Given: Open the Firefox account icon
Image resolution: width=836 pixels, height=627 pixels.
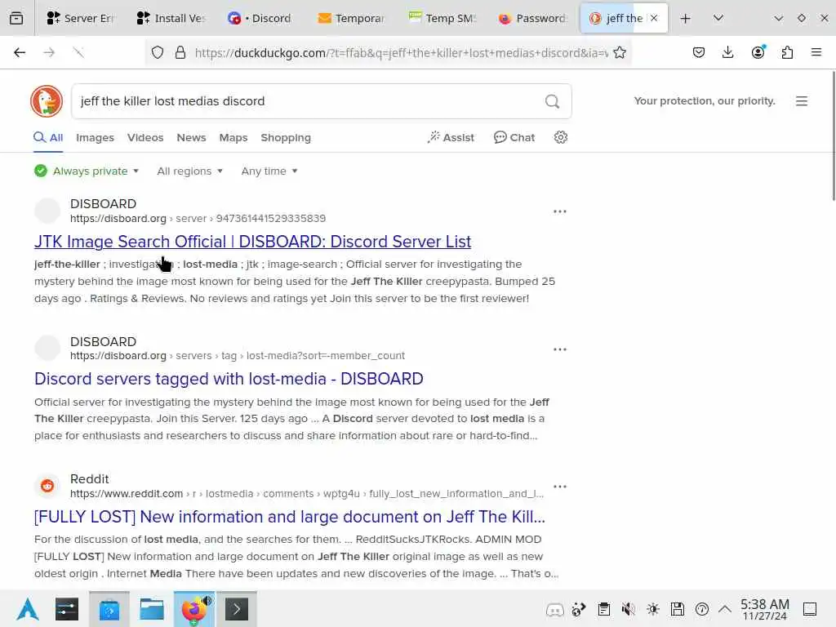Looking at the screenshot, I should [x=758, y=52].
